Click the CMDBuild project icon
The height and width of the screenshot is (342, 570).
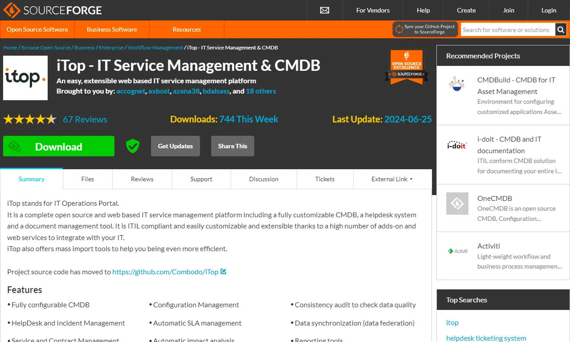click(x=457, y=84)
